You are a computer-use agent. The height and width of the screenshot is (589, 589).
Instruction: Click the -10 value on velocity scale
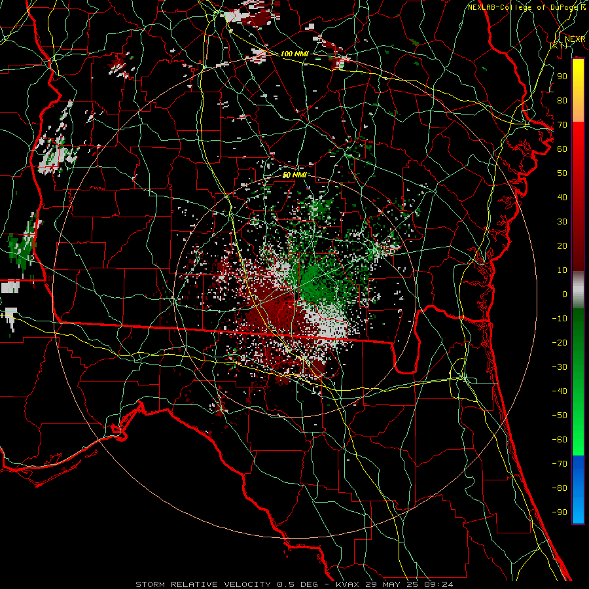560,319
